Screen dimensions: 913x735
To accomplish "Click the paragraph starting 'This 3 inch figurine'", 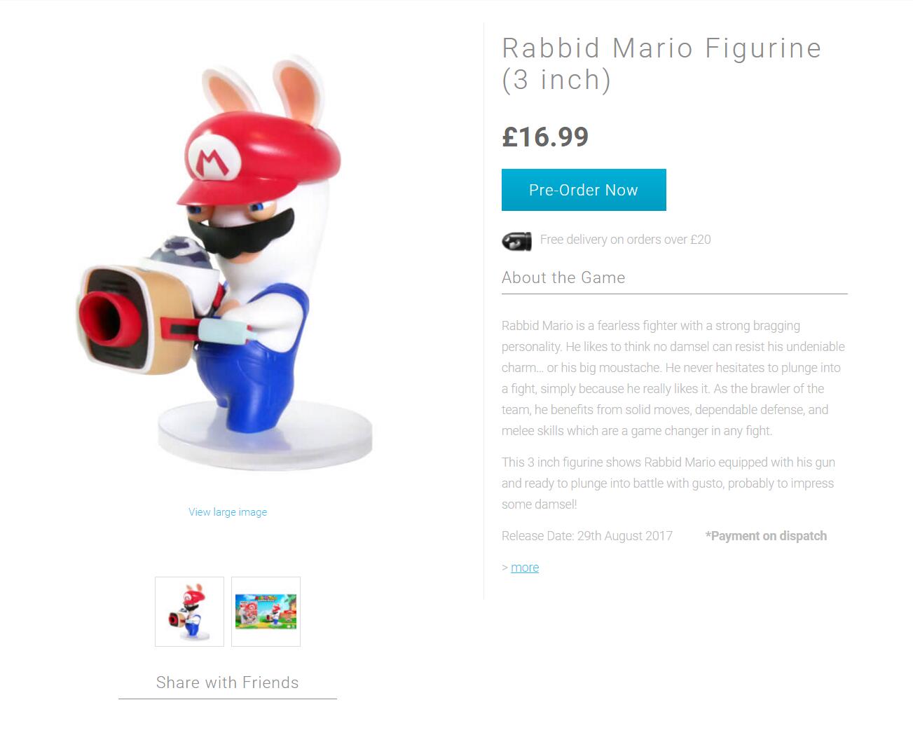I will [668, 483].
